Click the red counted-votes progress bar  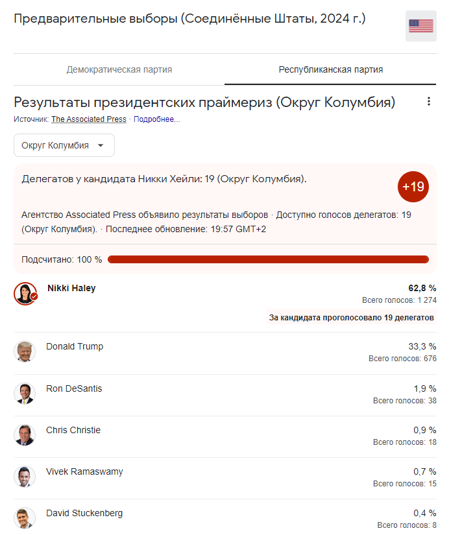[x=268, y=259]
